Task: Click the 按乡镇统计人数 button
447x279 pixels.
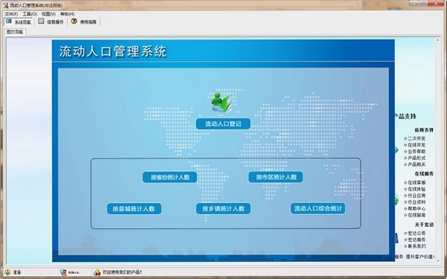Action: tap(223, 208)
